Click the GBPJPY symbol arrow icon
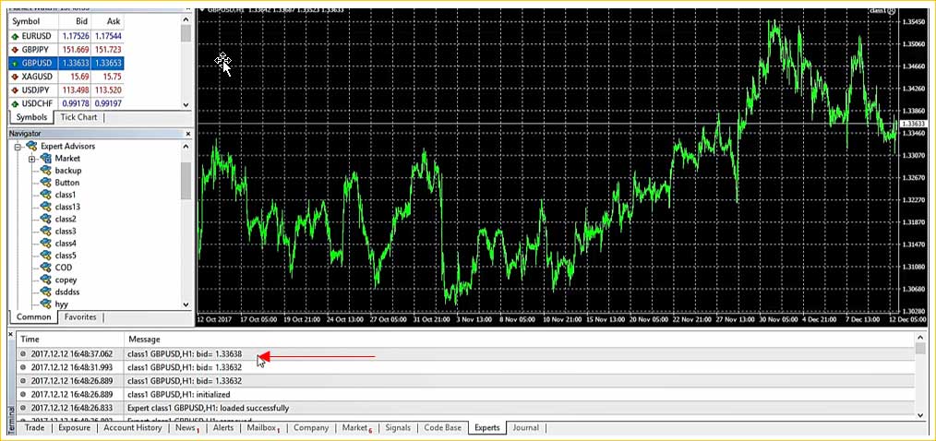This screenshot has height=441, width=936. (x=15, y=50)
